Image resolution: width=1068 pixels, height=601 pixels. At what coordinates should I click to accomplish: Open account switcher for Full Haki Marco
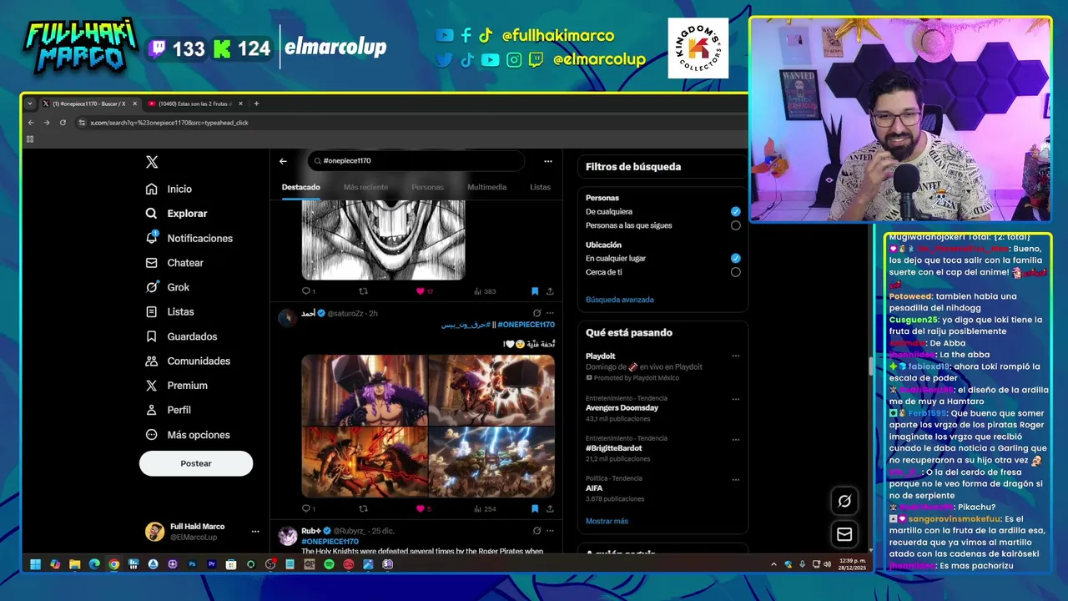pyautogui.click(x=203, y=532)
